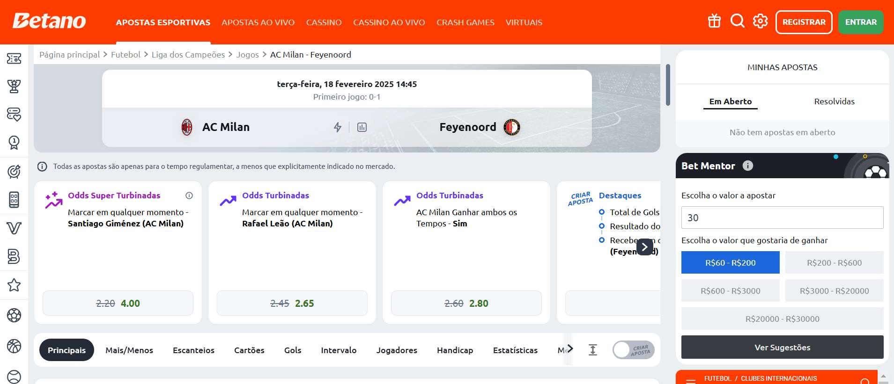Open the settings gear icon
This screenshot has height=384, width=894.
pos(760,21)
